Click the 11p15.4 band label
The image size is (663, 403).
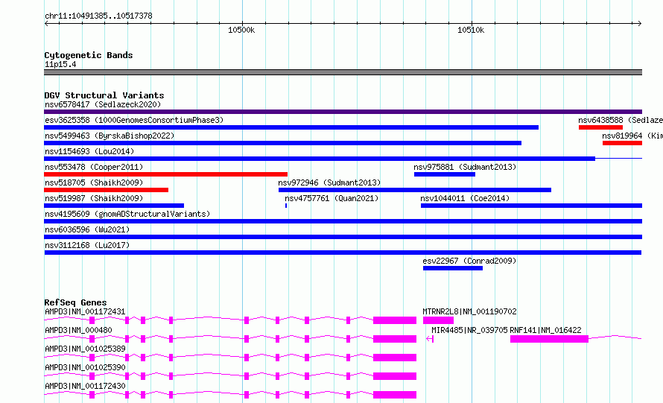[60, 64]
